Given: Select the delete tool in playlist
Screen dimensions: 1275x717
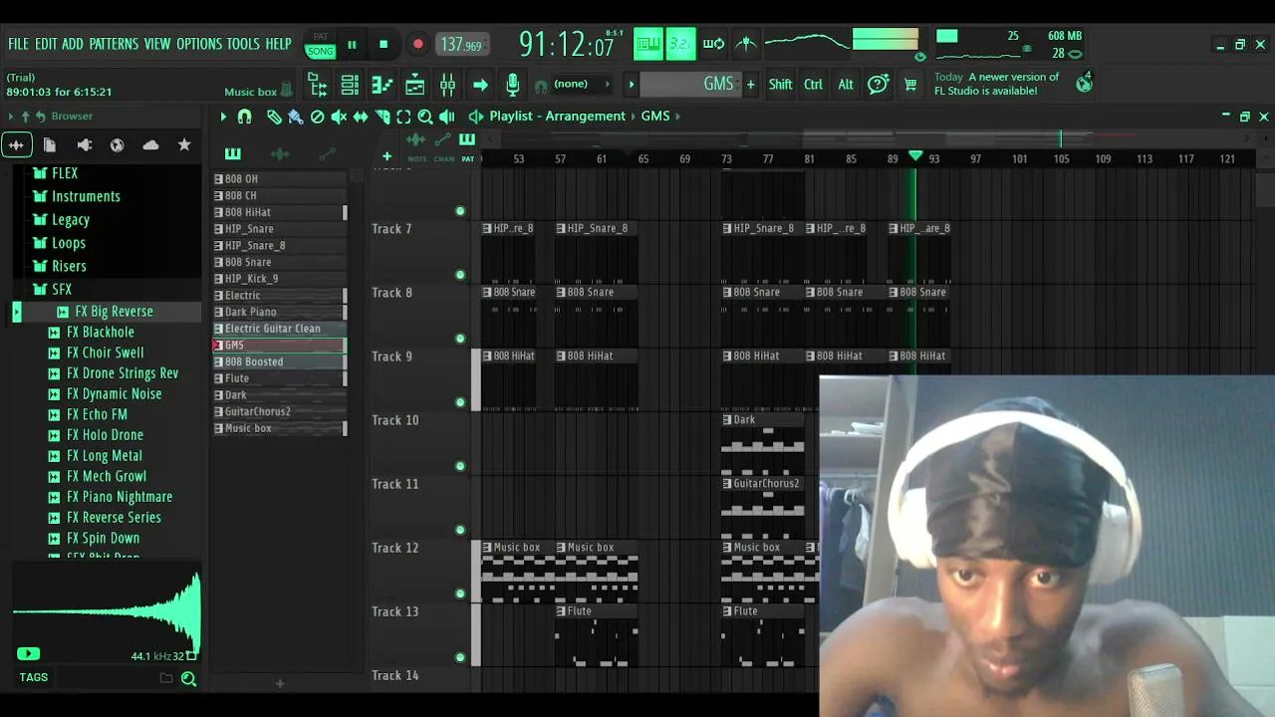Looking at the screenshot, I should (x=317, y=117).
